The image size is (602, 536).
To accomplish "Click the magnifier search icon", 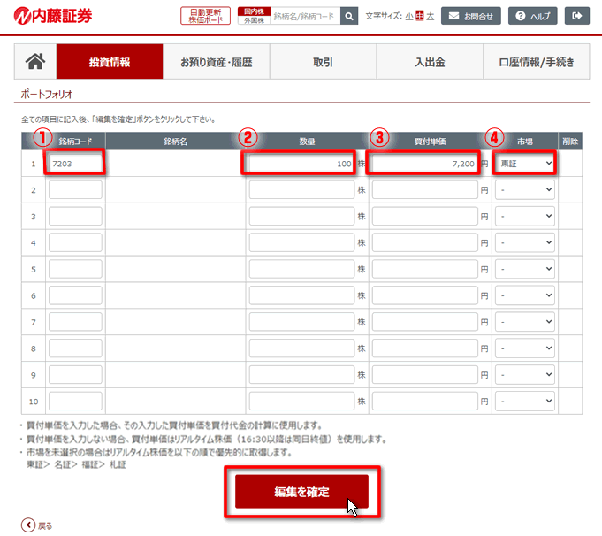I will (349, 16).
